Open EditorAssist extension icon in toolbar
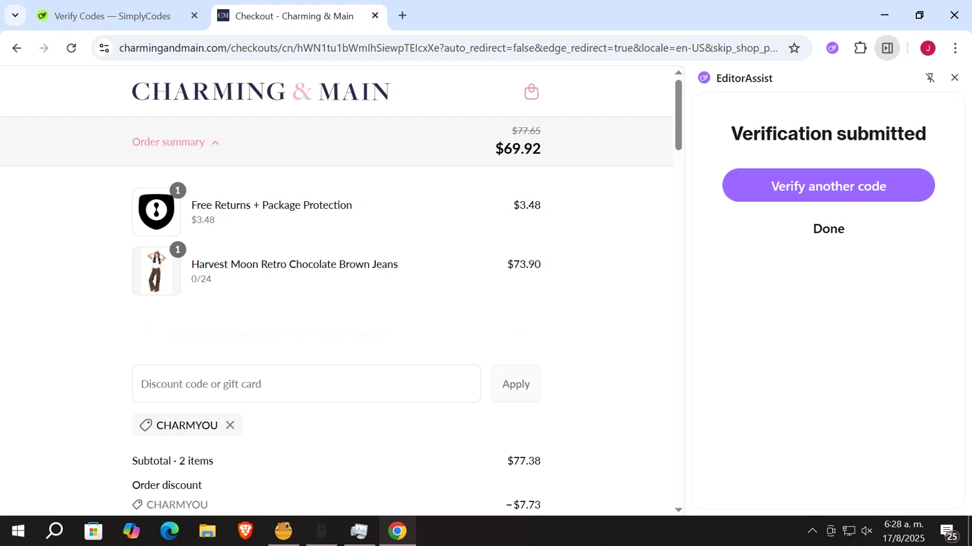 tap(833, 48)
